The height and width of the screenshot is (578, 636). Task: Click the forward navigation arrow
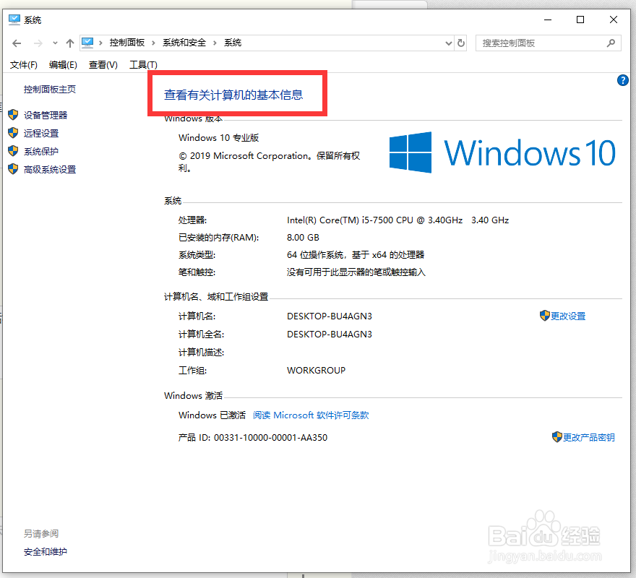coord(38,43)
